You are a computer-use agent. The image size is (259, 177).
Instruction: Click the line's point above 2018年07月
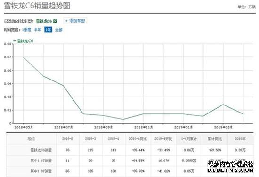click(63, 85)
